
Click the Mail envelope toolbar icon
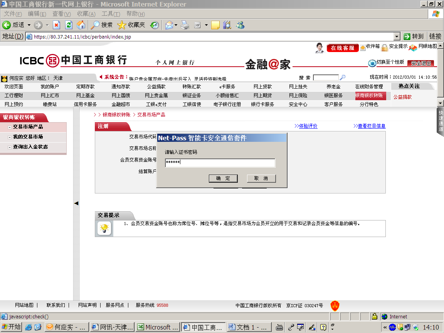coord(169,25)
